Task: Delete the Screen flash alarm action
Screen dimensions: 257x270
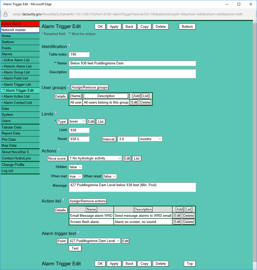Action: tap(188, 222)
